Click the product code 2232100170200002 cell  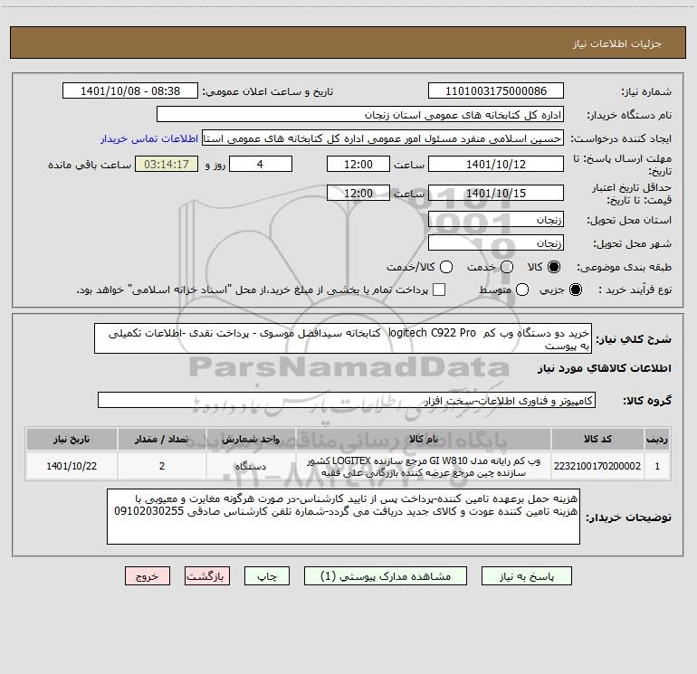coord(597,466)
